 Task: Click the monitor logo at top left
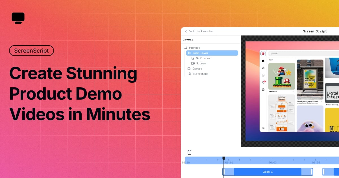point(18,18)
